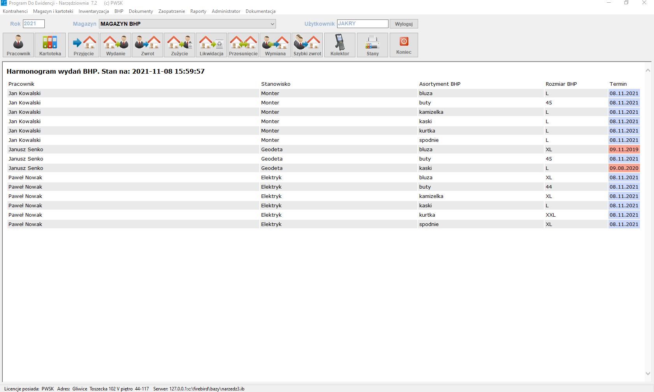
Task: Open the Zwrot return tool
Action: click(x=148, y=45)
